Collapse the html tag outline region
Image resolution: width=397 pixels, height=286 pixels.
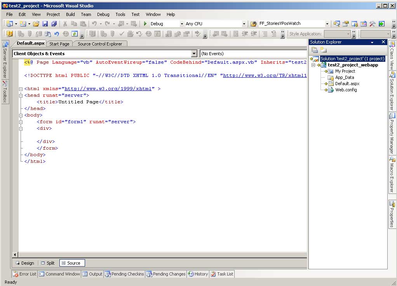tap(21, 89)
